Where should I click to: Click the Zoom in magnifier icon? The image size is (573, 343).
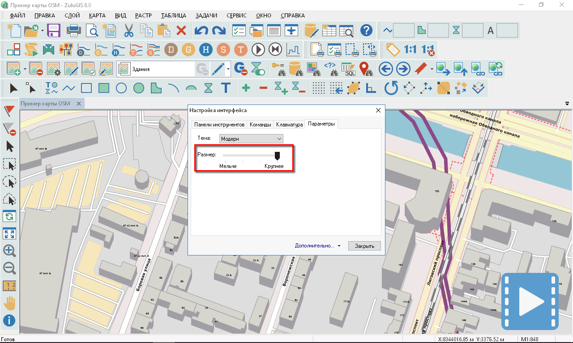click(x=9, y=251)
